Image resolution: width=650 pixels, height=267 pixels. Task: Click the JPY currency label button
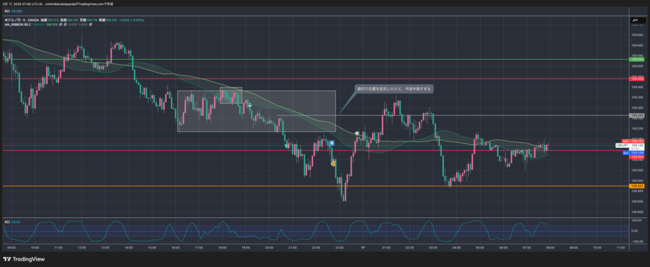(635, 21)
